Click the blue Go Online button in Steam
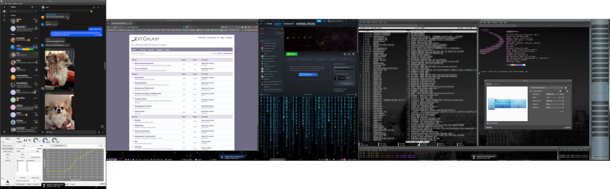Image resolution: width=610 pixels, height=189 pixels. 308,74
